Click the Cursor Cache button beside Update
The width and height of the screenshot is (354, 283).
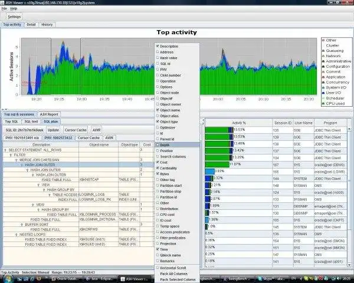click(x=76, y=130)
